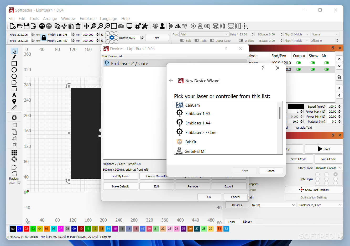Click the Zoom out magnifier icon
The image size is (350, 246).
click(107, 26)
